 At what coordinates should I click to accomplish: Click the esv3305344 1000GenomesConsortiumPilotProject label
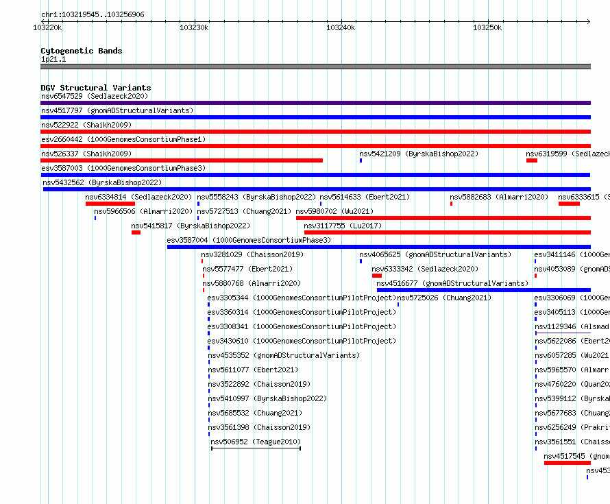(302, 298)
